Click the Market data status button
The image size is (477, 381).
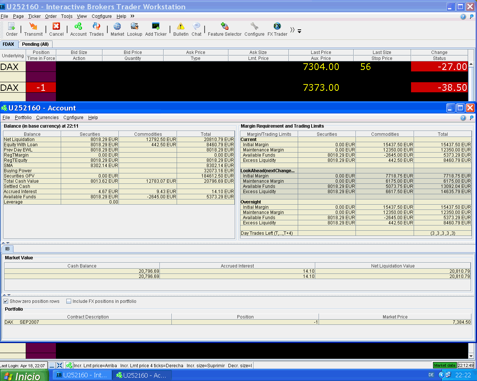[445, 365]
